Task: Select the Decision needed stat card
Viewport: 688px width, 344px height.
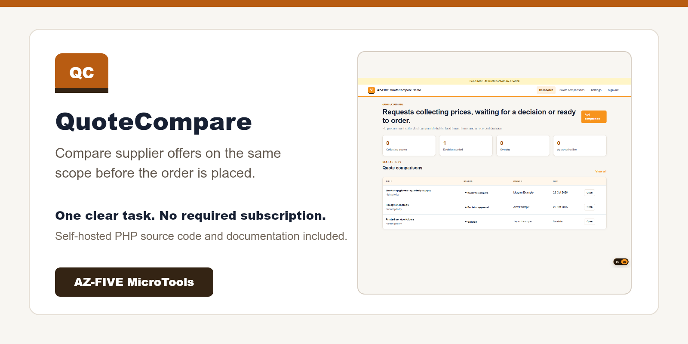Action: pyautogui.click(x=466, y=146)
